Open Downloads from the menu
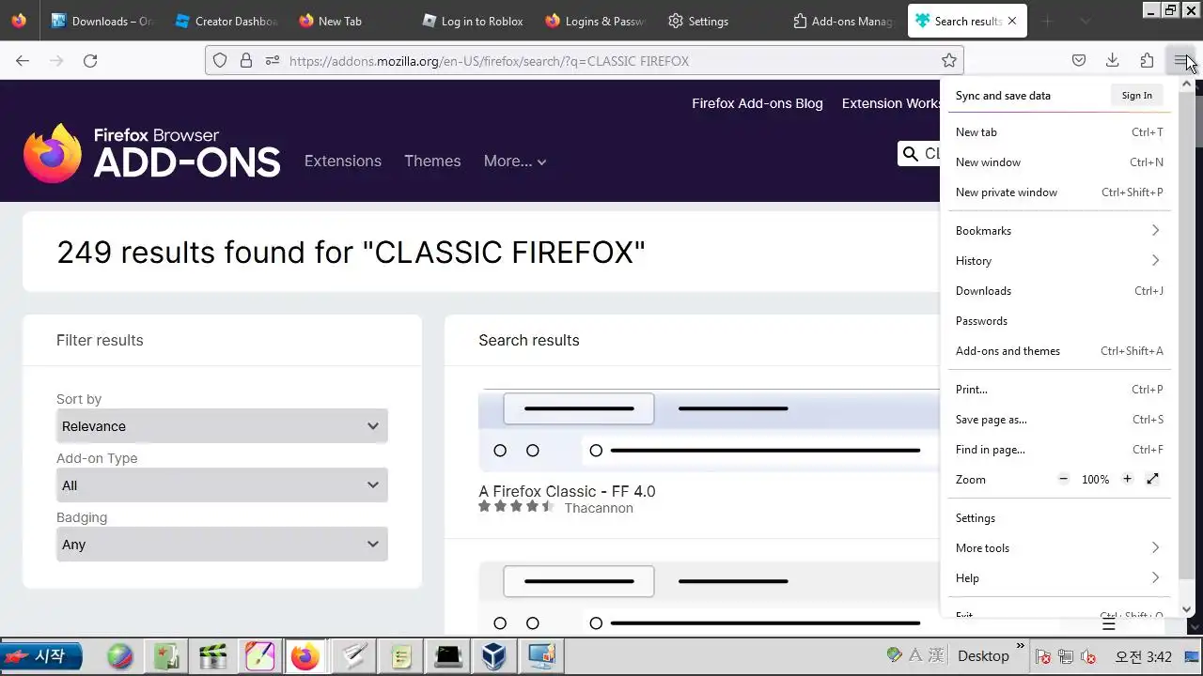This screenshot has width=1203, height=676. coord(1059,290)
